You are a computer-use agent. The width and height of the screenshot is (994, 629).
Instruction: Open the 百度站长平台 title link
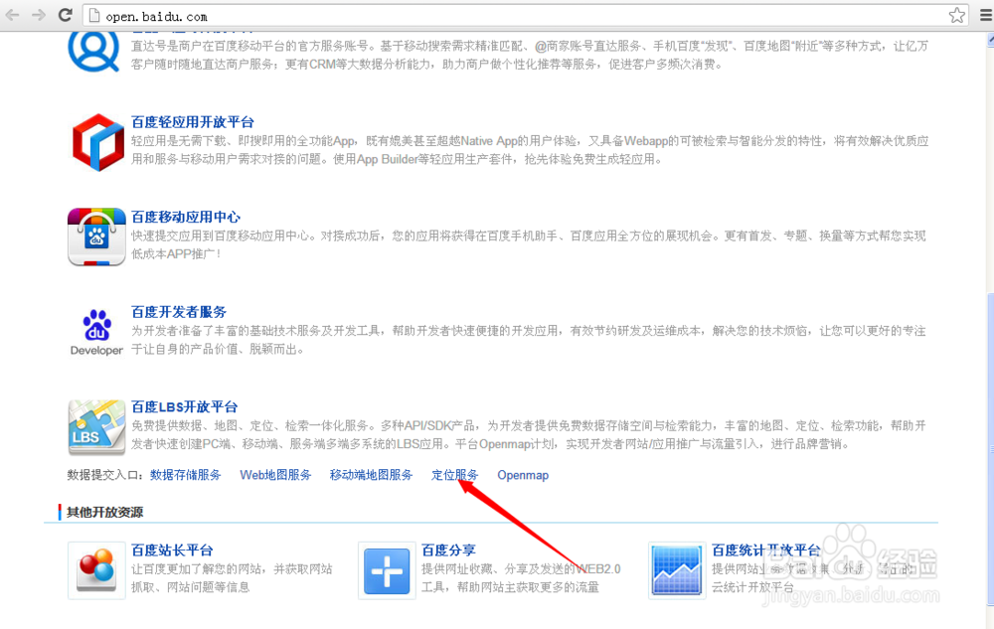[x=172, y=550]
